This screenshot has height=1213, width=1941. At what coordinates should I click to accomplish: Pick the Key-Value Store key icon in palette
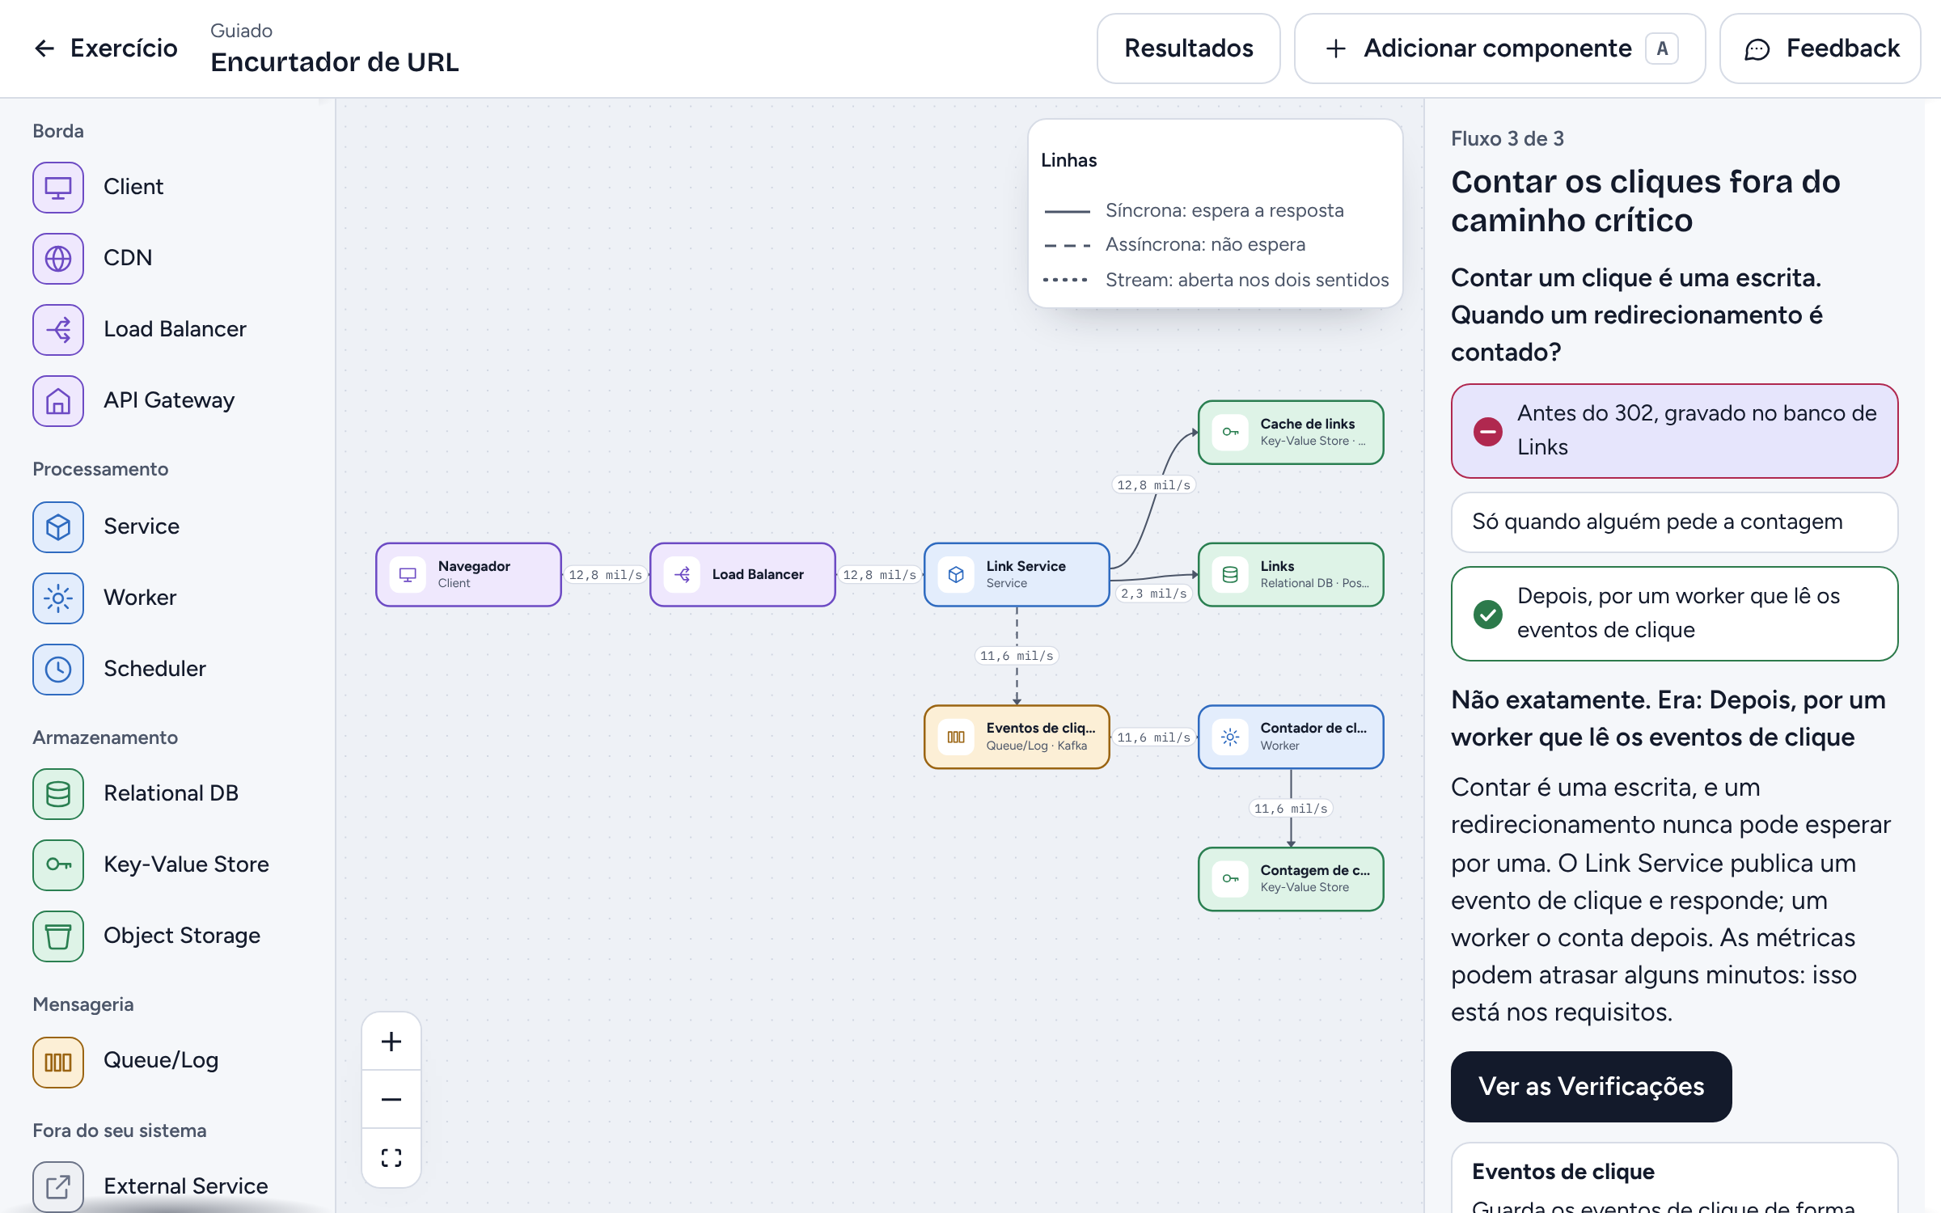[58, 864]
